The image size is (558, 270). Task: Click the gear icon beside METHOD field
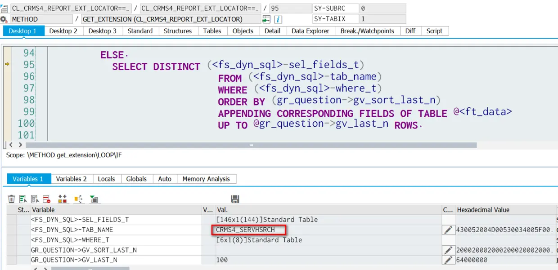pos(4,19)
